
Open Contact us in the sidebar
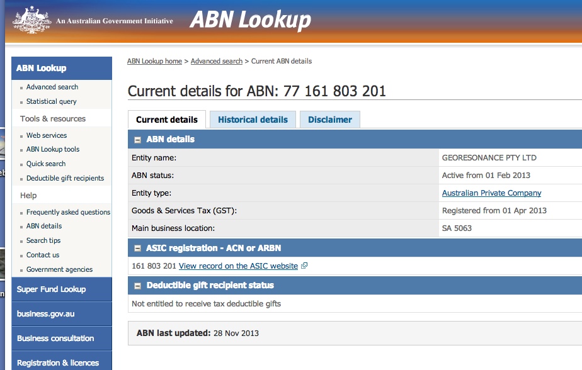click(43, 255)
